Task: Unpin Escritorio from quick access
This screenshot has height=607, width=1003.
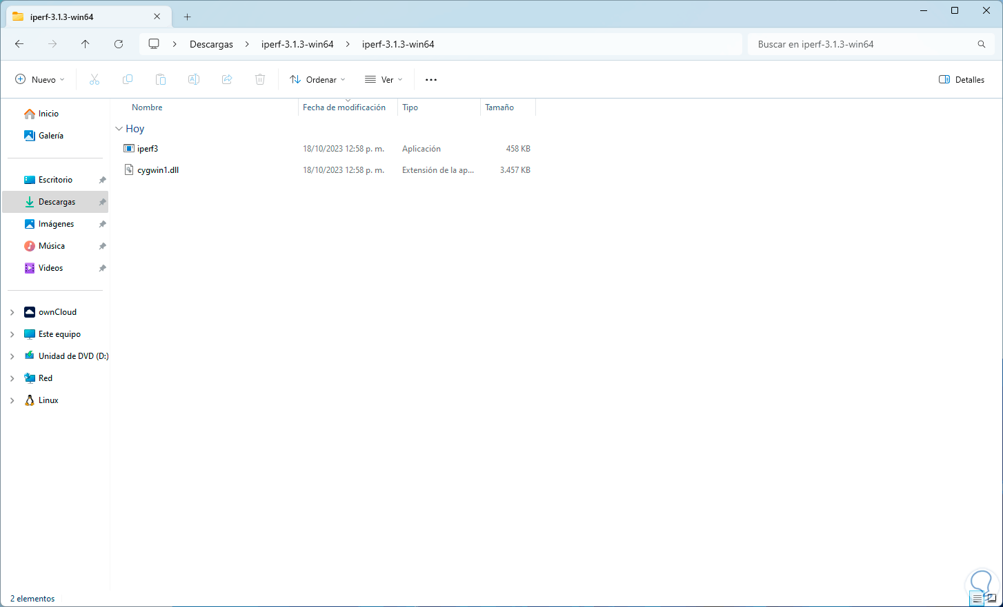Action: [x=102, y=180]
